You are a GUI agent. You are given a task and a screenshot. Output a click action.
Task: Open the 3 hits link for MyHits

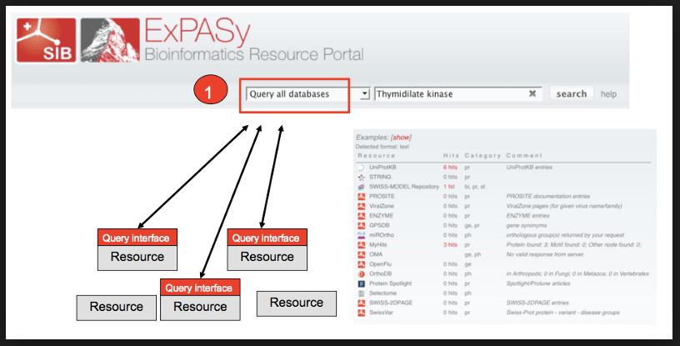point(450,245)
